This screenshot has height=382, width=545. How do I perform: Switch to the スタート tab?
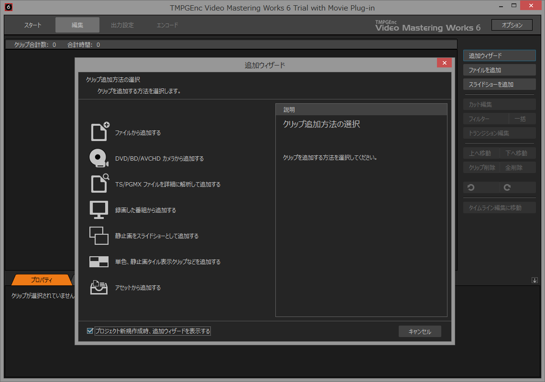[32, 25]
